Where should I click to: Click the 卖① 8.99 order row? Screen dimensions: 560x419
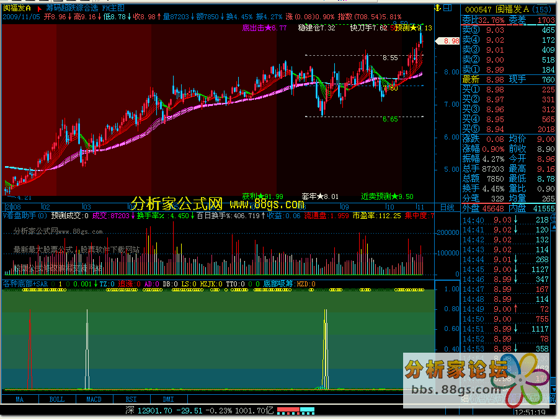(x=509, y=69)
